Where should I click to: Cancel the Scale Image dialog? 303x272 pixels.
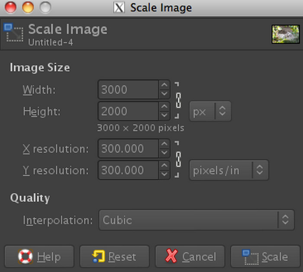click(x=190, y=257)
